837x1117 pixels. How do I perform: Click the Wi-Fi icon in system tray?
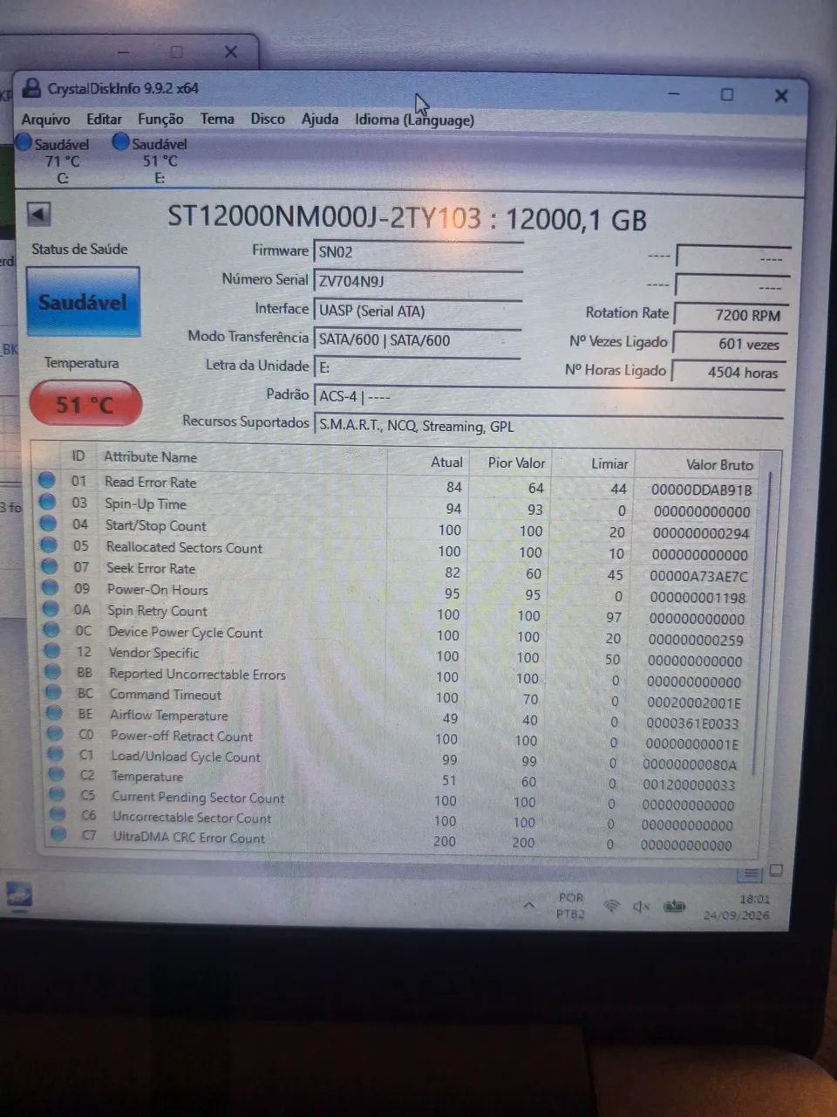pos(611,907)
